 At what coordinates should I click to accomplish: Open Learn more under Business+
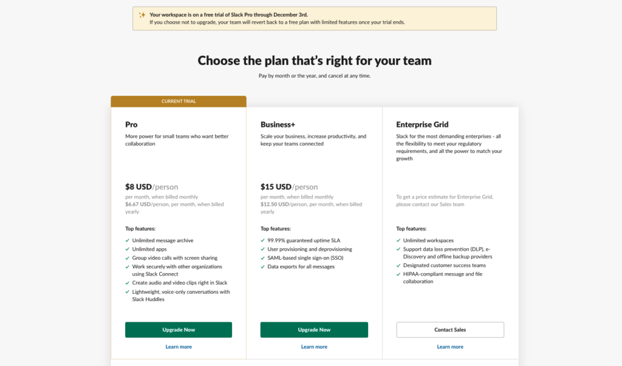click(x=314, y=346)
